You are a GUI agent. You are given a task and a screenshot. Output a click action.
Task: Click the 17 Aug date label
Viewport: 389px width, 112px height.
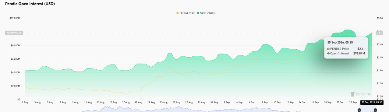click(126, 103)
